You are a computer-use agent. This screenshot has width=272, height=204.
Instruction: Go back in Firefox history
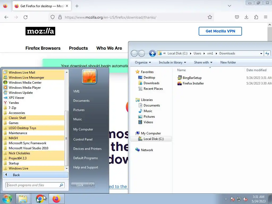pos(6,17)
